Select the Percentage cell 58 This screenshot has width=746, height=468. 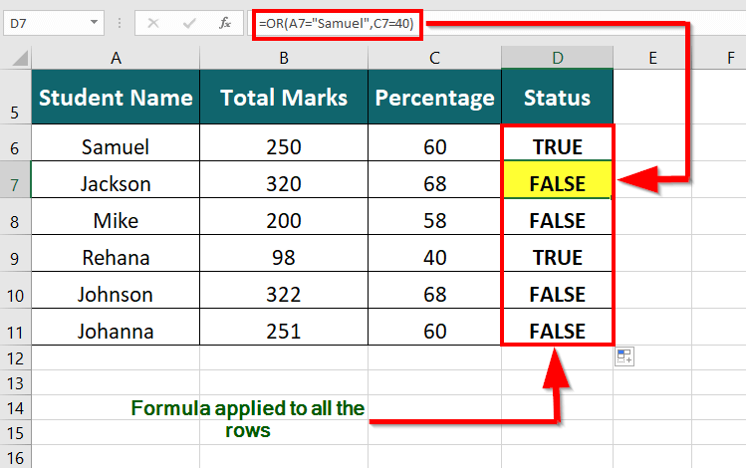pos(435,216)
